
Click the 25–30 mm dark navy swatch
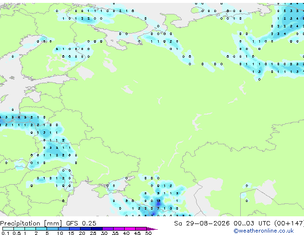tap(96, 229)
